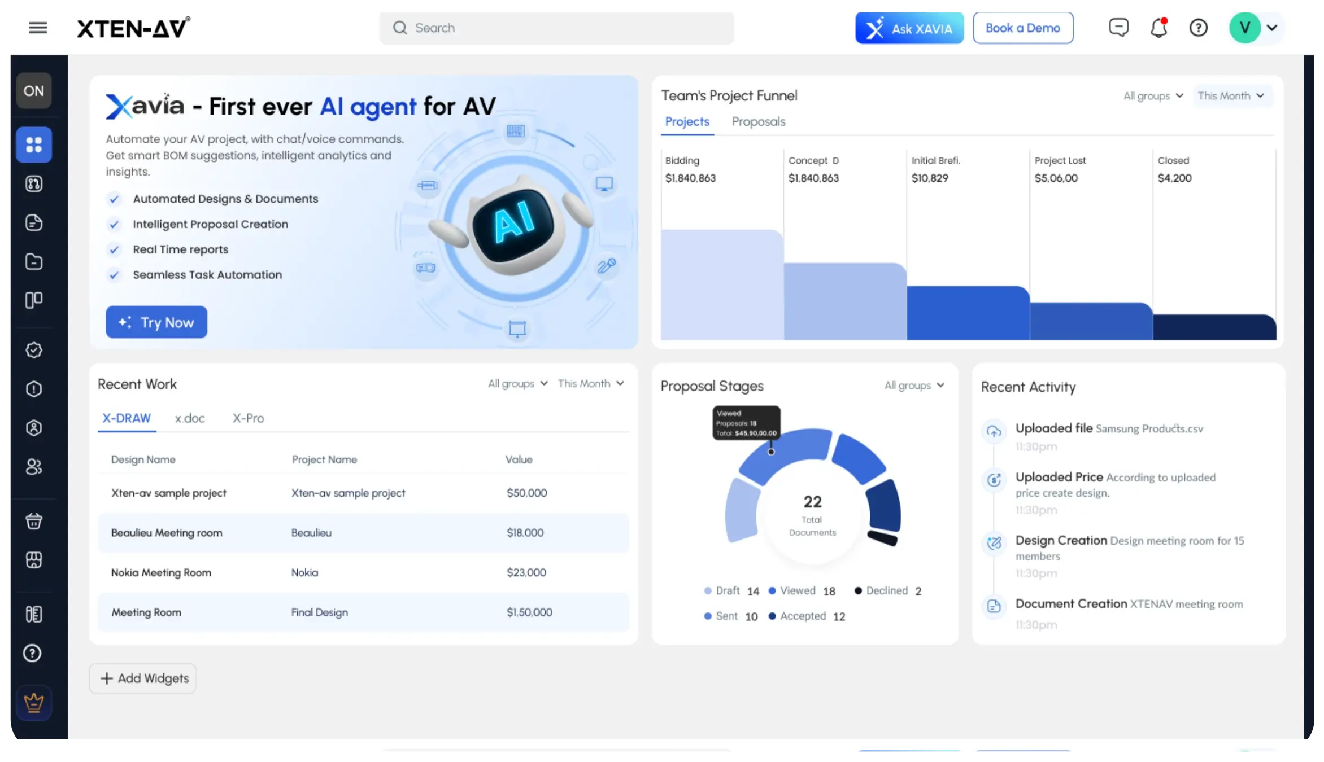Click the Bidding bar in funnel chart
Image resolution: width=1324 pixels, height=762 pixels.
[722, 284]
